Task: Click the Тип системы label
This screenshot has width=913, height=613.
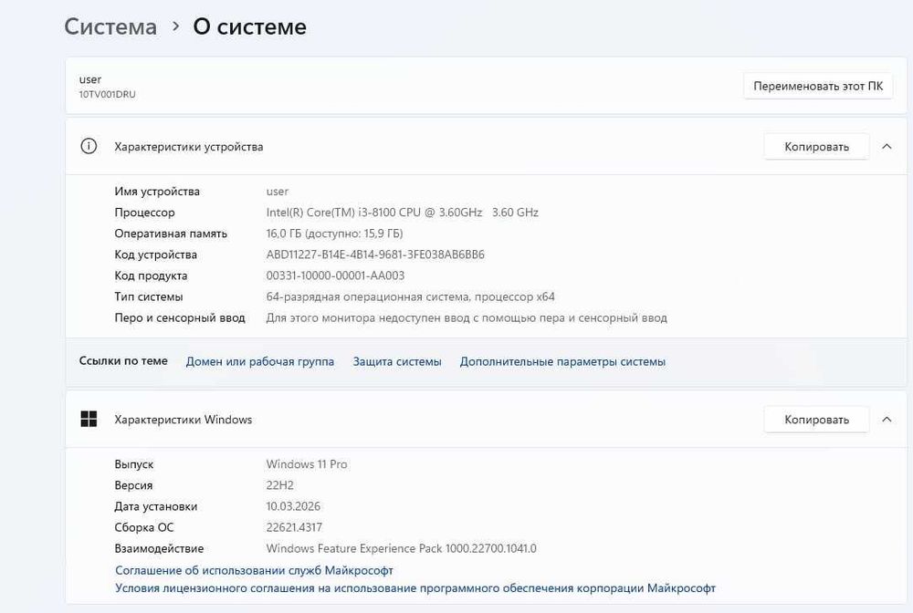Action: 149,296
